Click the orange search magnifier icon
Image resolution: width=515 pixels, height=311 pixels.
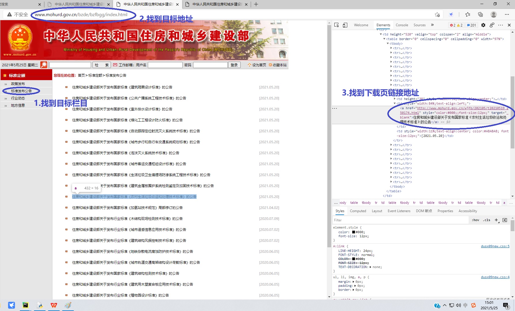(44, 65)
